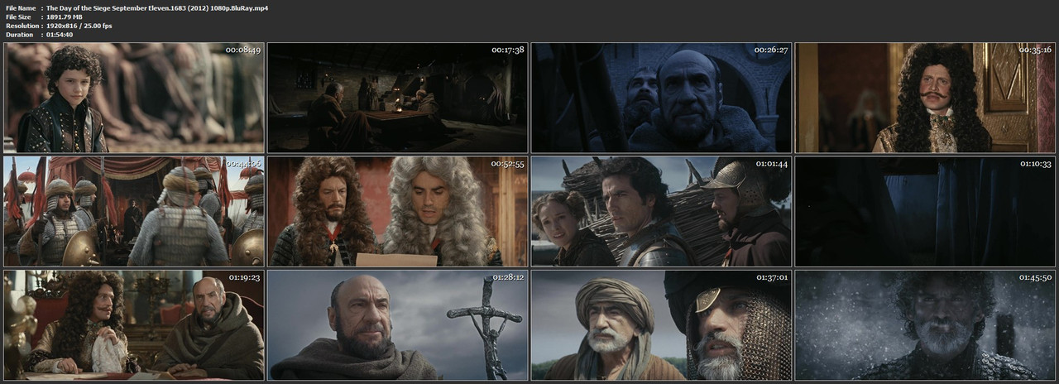Open the thumbnail at 01:37:01

[x=661, y=324]
